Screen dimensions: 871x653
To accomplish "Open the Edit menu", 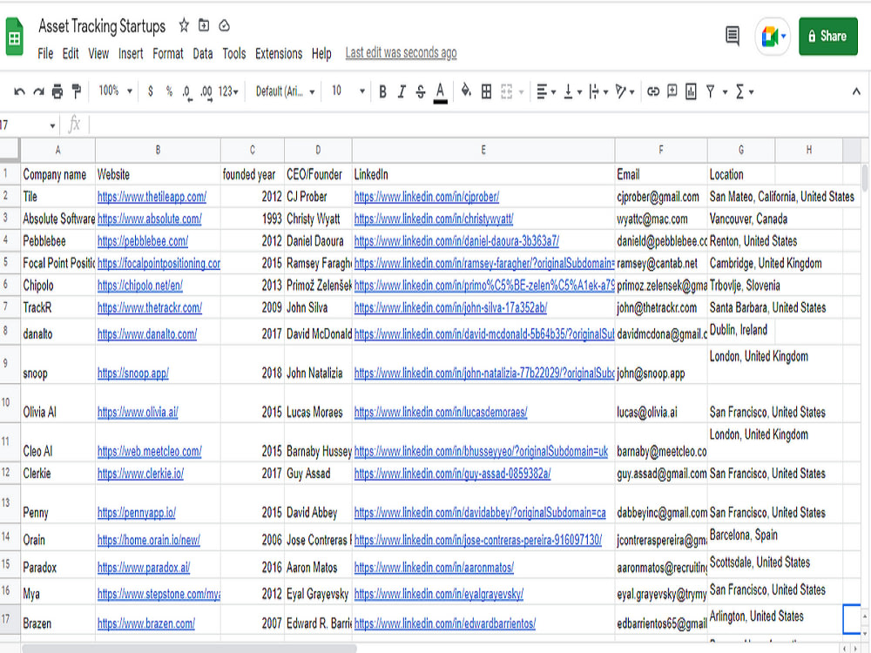I will tap(71, 54).
